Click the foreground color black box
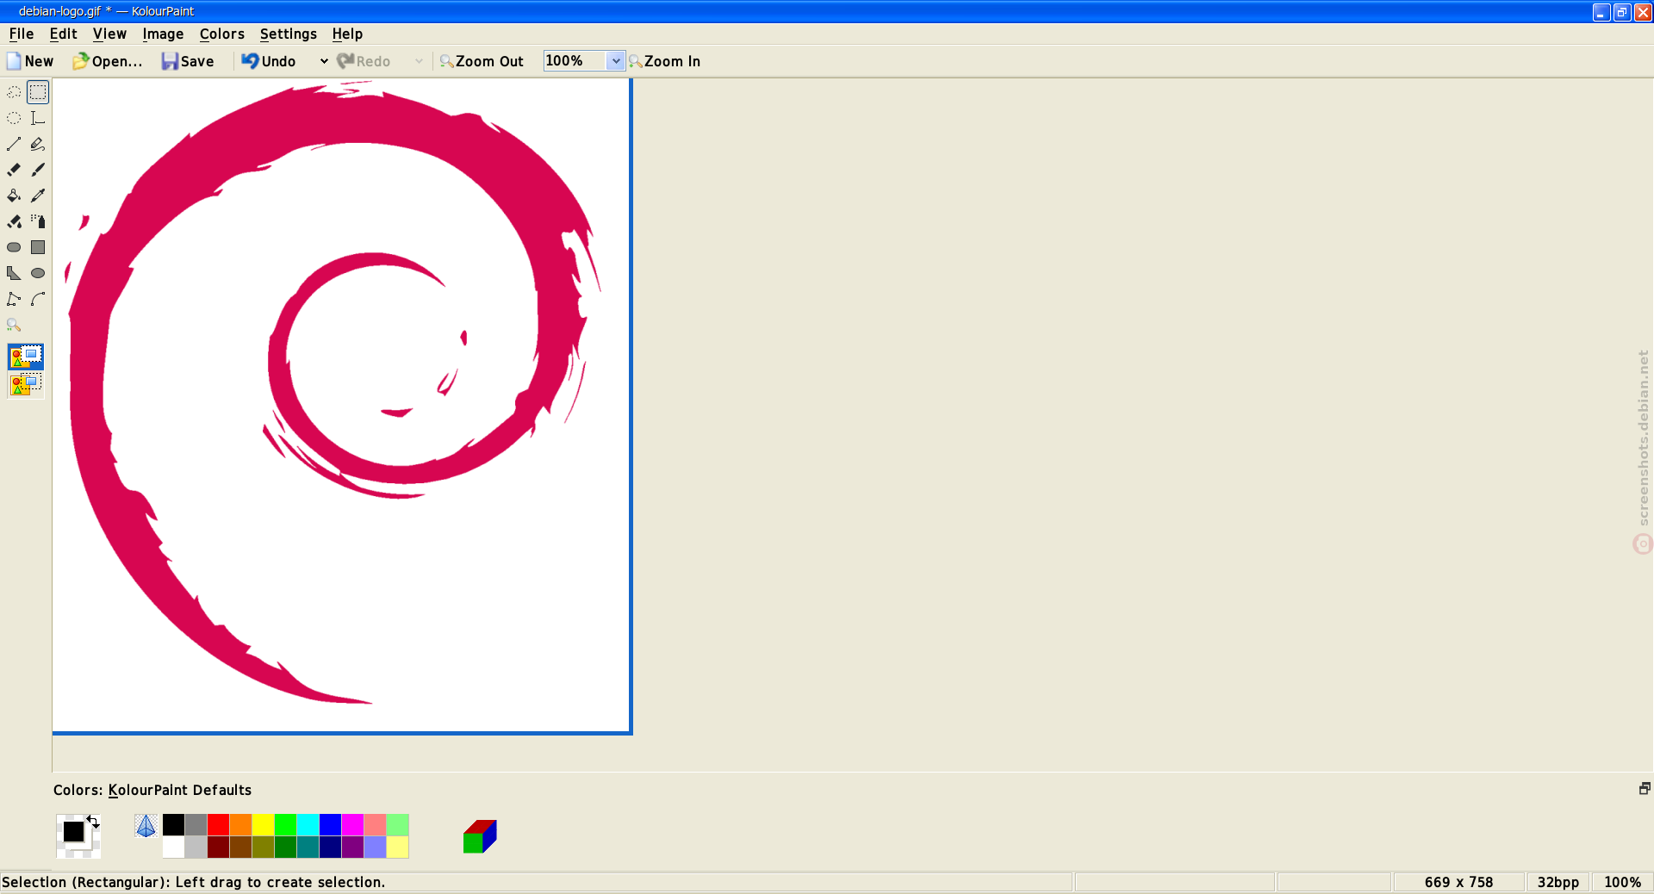This screenshot has height=894, width=1654. click(x=73, y=832)
